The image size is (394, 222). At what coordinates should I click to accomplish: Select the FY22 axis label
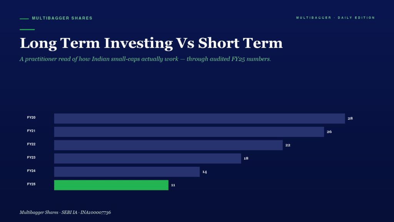coord(31,144)
